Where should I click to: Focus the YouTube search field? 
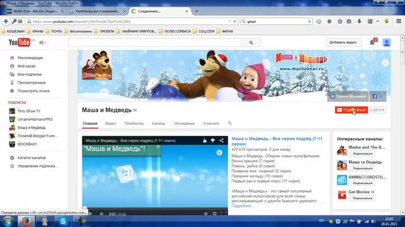tap(154, 43)
